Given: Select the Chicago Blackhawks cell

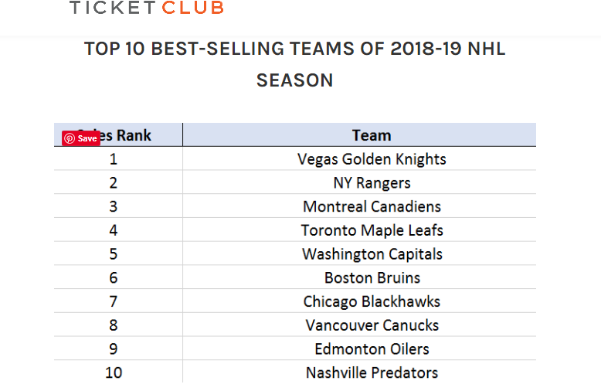Looking at the screenshot, I should 372,301.
